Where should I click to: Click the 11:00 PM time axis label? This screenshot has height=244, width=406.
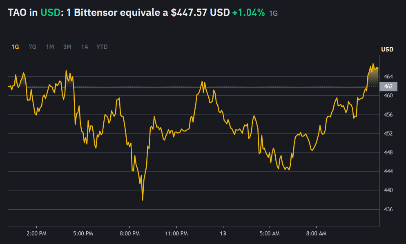(176, 233)
